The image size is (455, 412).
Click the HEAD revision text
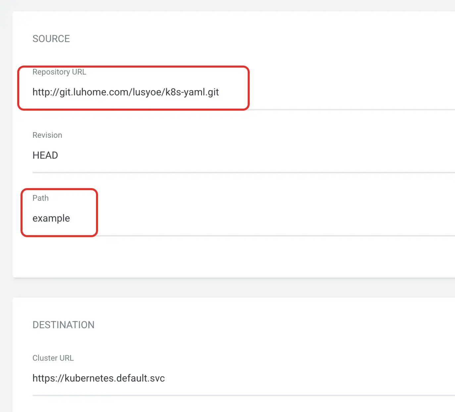[x=45, y=155]
